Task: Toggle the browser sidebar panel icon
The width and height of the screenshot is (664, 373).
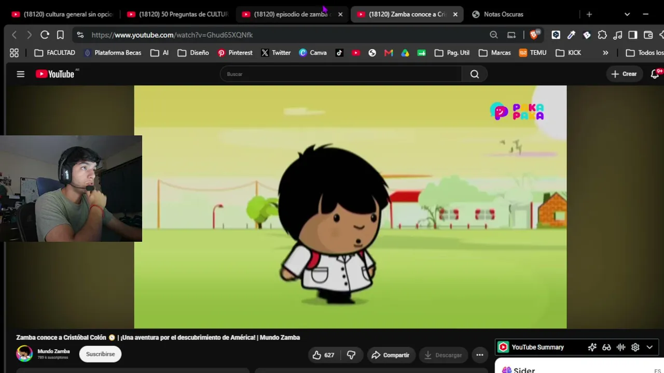Action: [633, 35]
